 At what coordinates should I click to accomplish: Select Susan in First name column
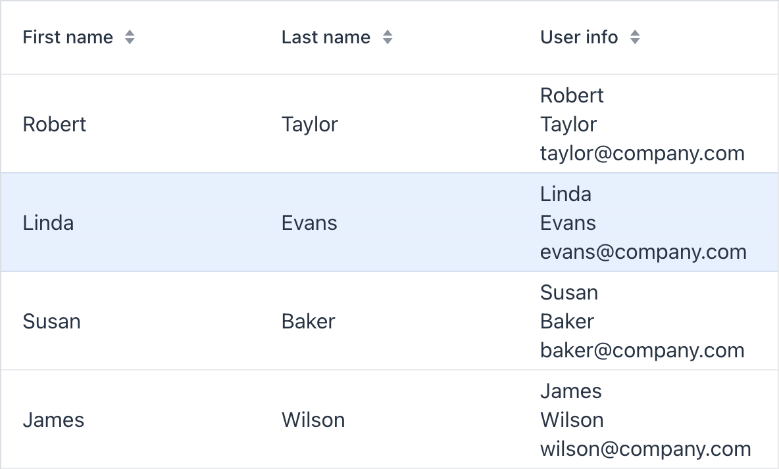[51, 321]
